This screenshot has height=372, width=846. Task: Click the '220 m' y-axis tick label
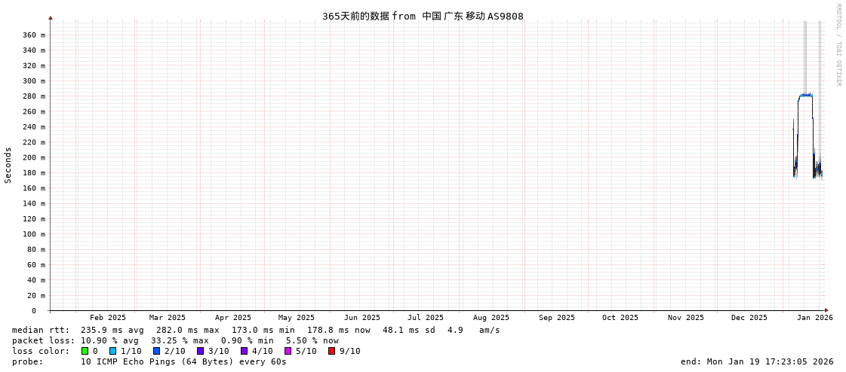click(x=34, y=142)
